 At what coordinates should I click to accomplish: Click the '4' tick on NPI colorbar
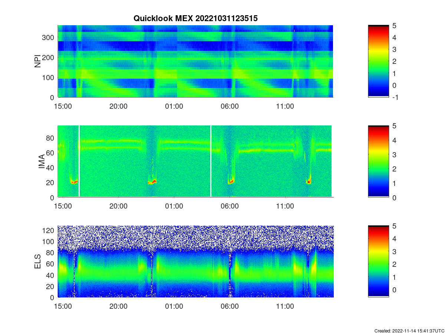click(x=395, y=37)
